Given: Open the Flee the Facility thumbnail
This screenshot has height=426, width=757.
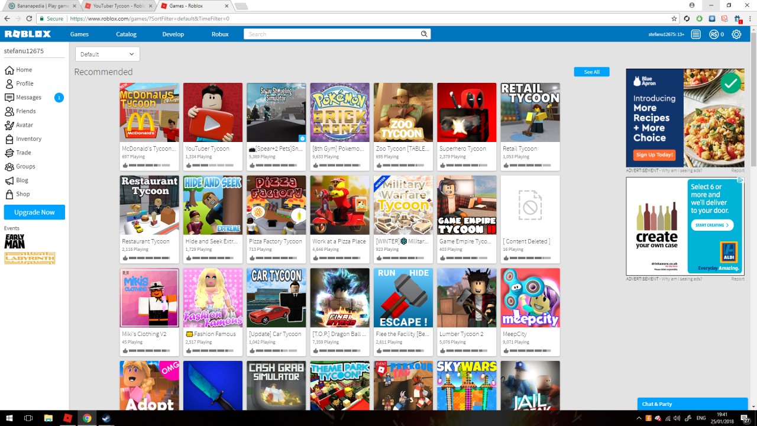Looking at the screenshot, I should click(x=403, y=298).
